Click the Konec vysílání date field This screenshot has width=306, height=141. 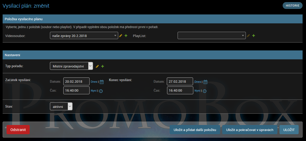tap(180, 82)
